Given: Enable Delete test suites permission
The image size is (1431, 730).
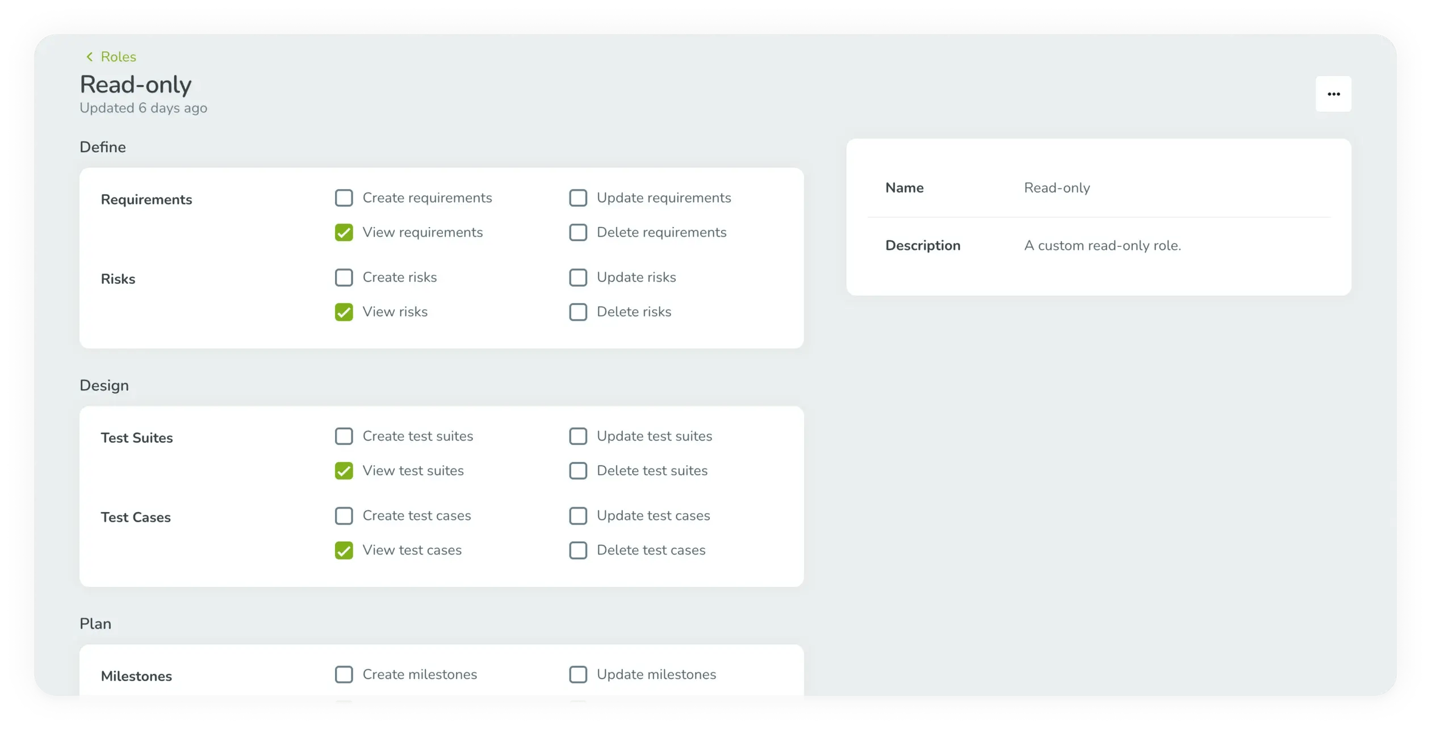Looking at the screenshot, I should point(578,471).
